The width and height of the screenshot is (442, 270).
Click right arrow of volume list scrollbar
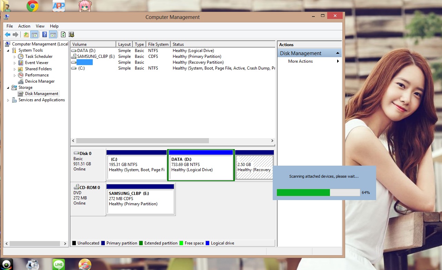point(272,141)
